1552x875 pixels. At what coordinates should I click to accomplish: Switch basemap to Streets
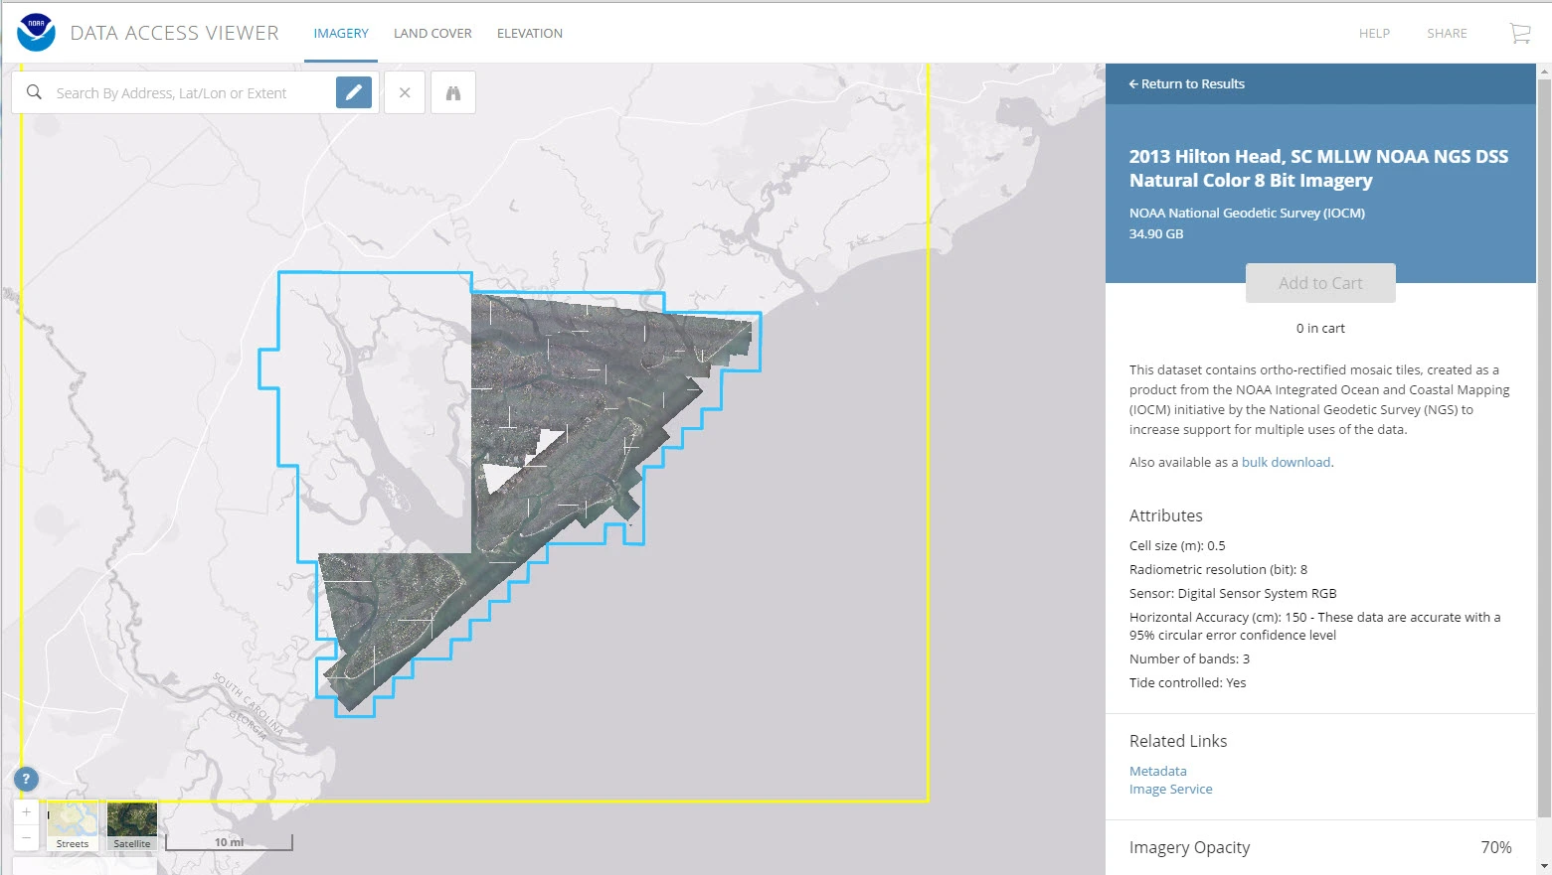(x=73, y=825)
